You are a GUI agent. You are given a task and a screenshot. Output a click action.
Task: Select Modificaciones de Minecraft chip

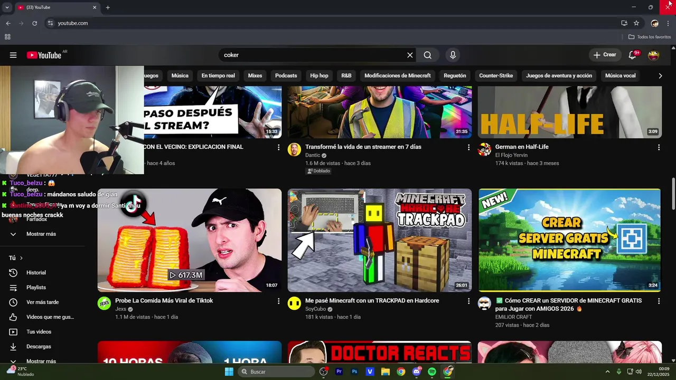coord(398,75)
